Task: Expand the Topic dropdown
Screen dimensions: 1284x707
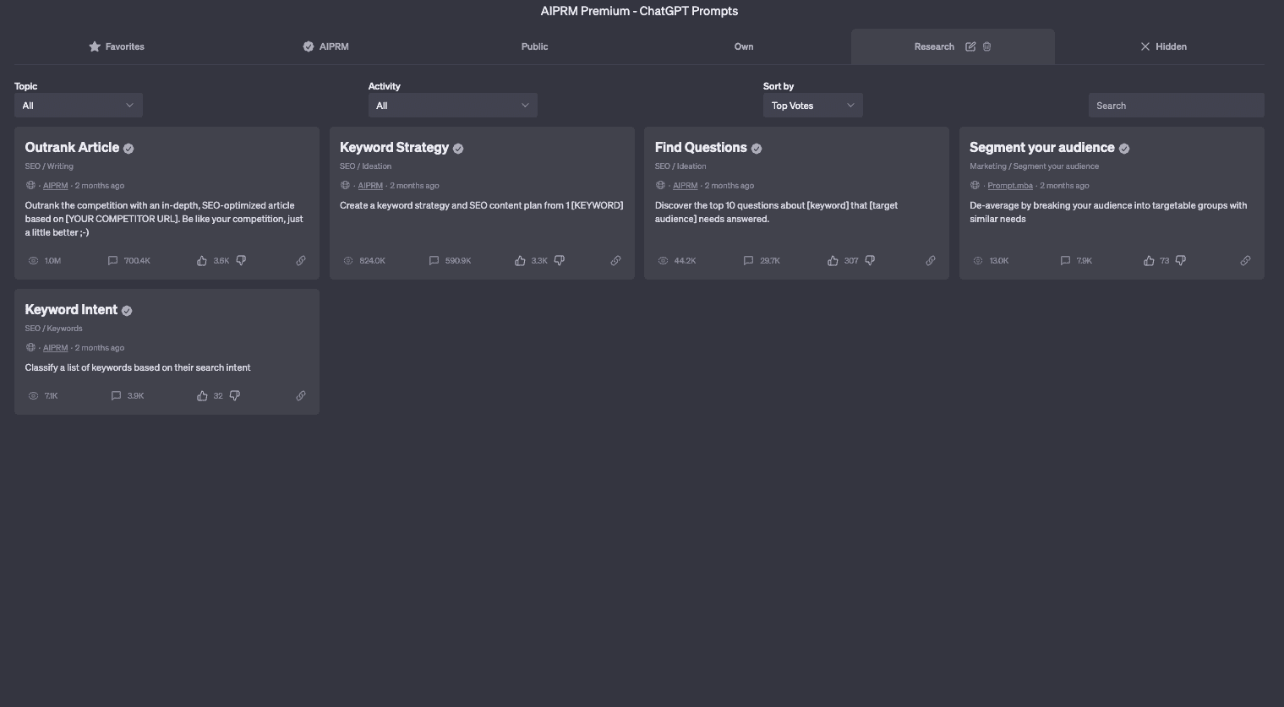Action: click(x=78, y=106)
